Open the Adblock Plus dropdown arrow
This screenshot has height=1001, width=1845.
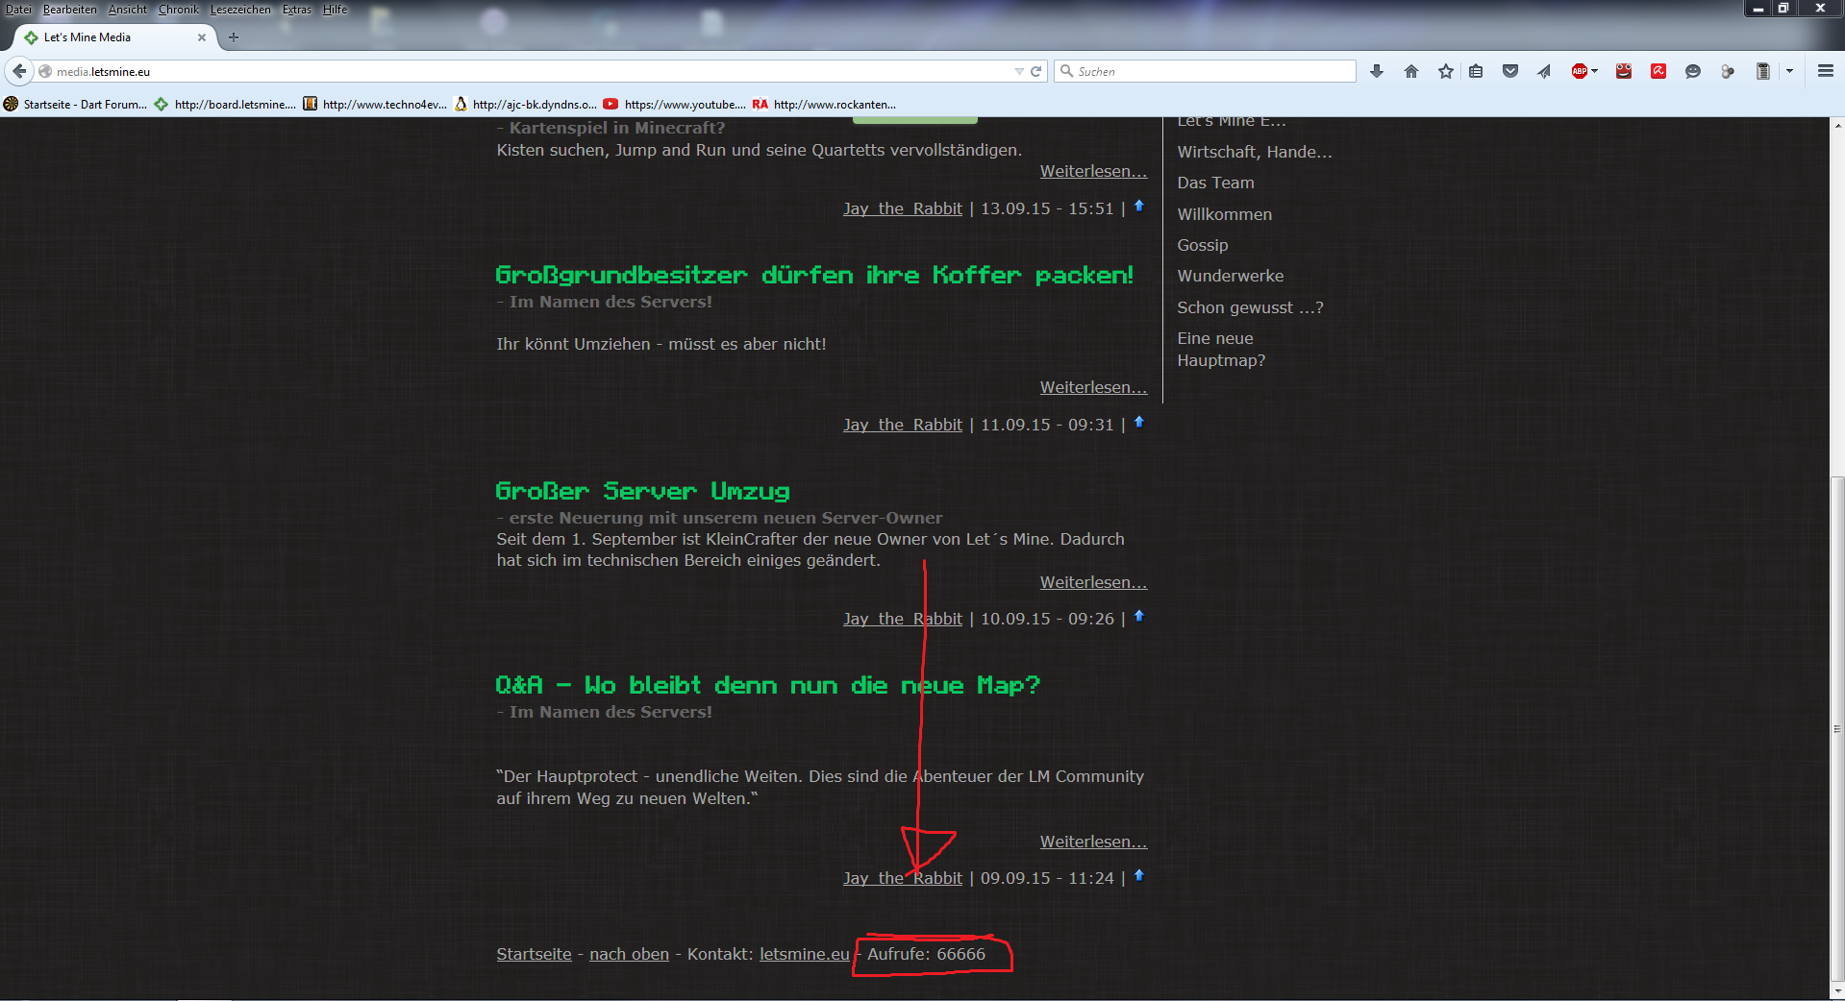point(1594,71)
